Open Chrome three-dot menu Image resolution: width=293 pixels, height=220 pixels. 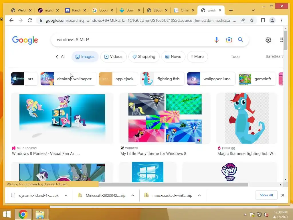tap(282, 20)
